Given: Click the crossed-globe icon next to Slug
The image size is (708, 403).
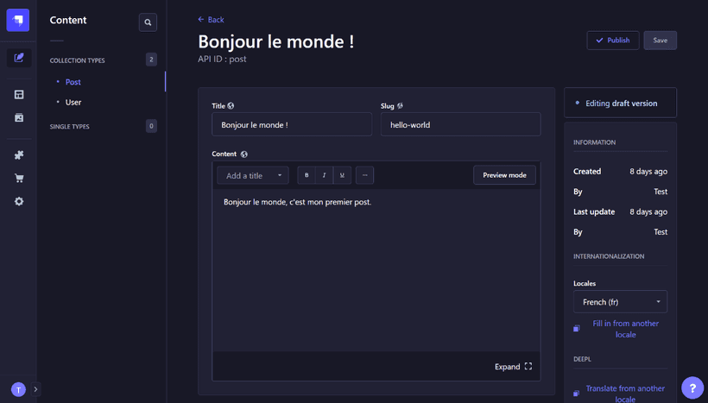Looking at the screenshot, I should (400, 105).
